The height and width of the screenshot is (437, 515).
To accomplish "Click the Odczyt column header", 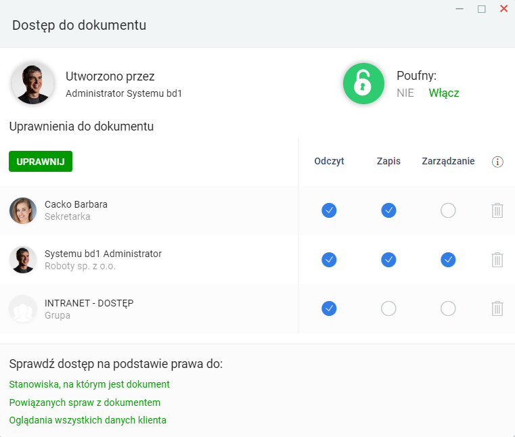I will pyautogui.click(x=329, y=161).
